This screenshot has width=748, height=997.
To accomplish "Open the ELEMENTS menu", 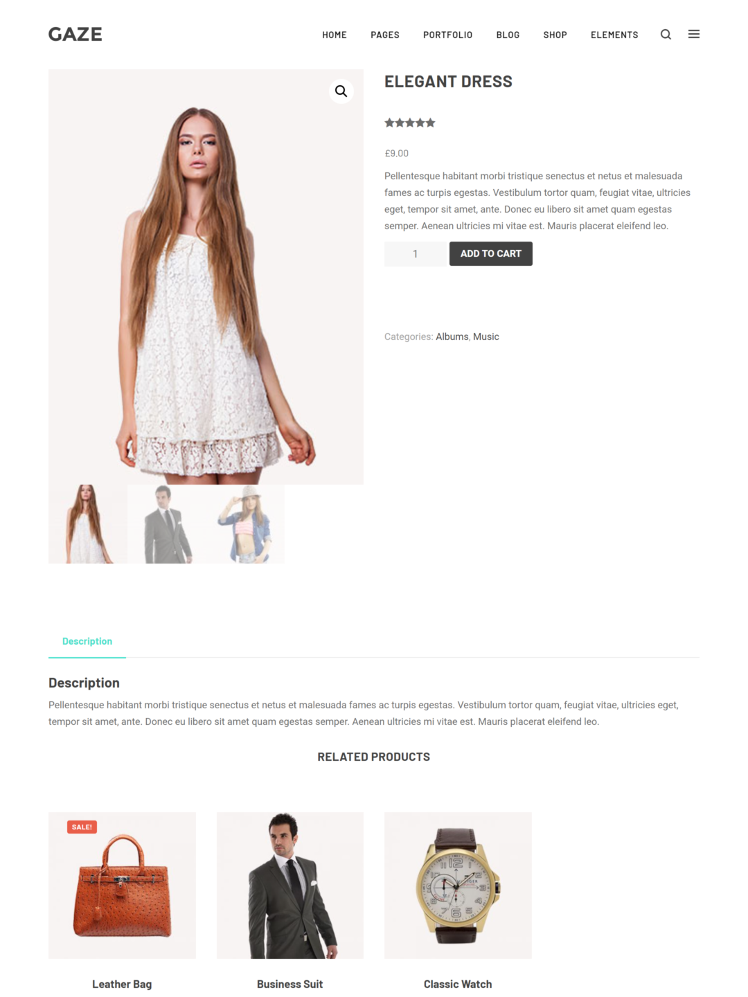I will coord(614,35).
